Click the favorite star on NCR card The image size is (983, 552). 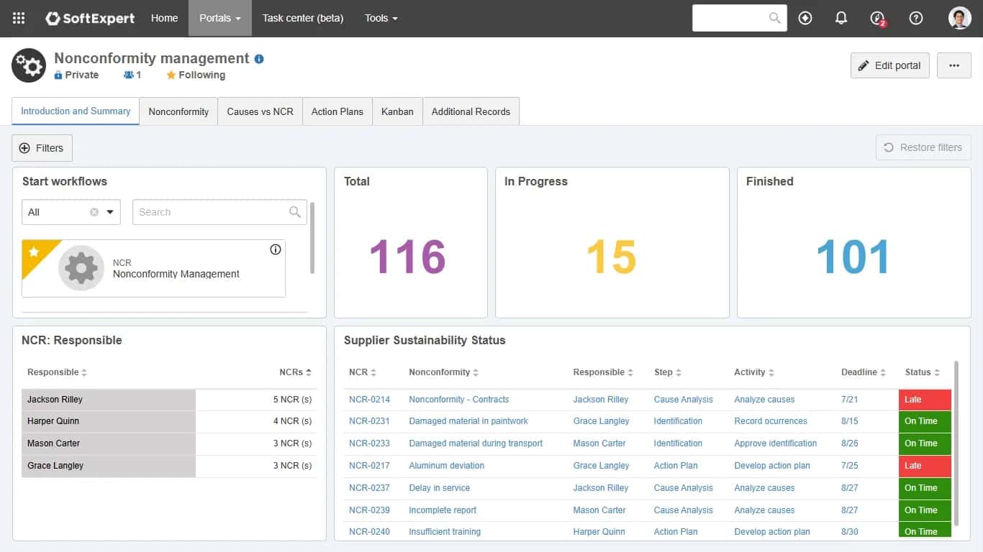33,252
